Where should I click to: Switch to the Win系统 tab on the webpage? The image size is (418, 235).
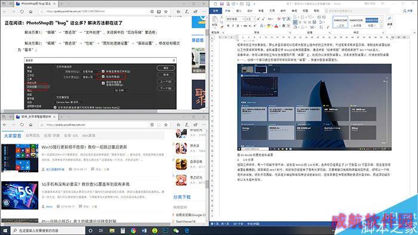point(89,135)
